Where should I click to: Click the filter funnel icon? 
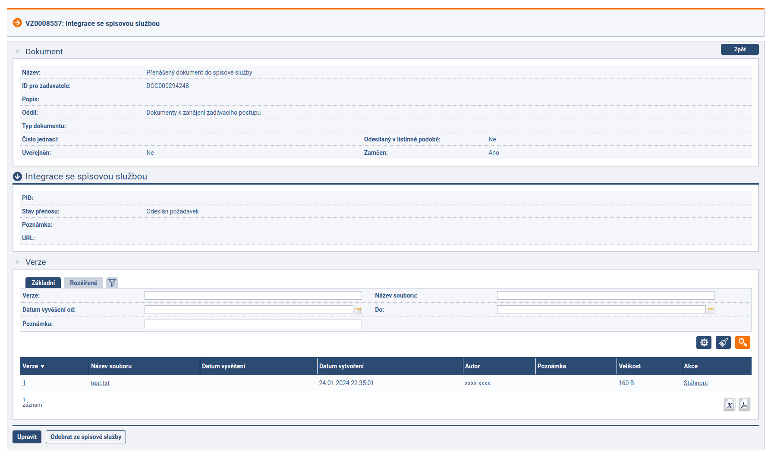pos(112,283)
